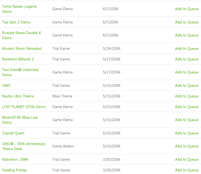Select 'Xbox Theme' type for Nacho Libre
The width and height of the screenshot is (201, 174).
click(x=62, y=96)
